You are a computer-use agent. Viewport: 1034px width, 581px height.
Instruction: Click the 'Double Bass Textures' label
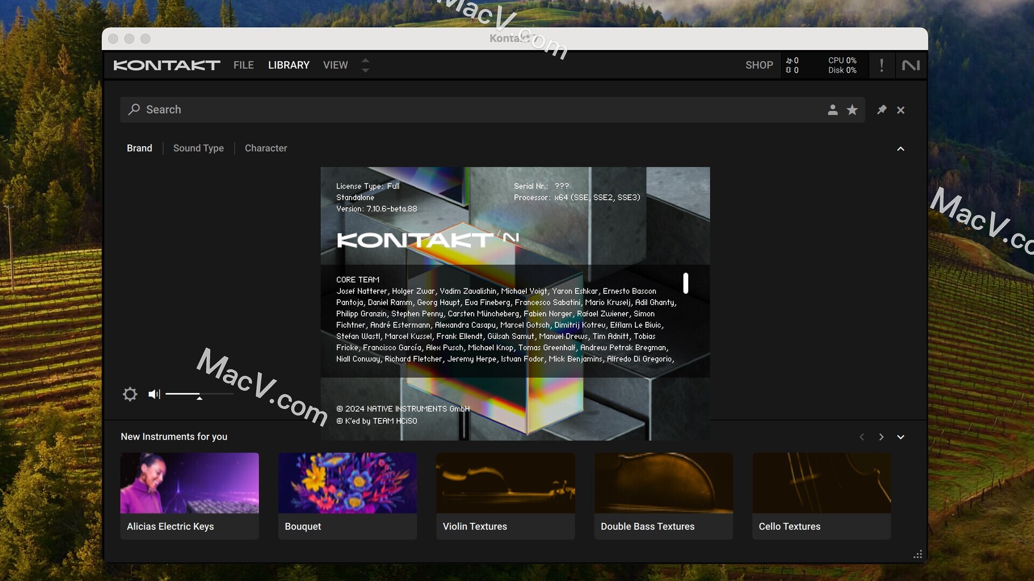pos(647,527)
